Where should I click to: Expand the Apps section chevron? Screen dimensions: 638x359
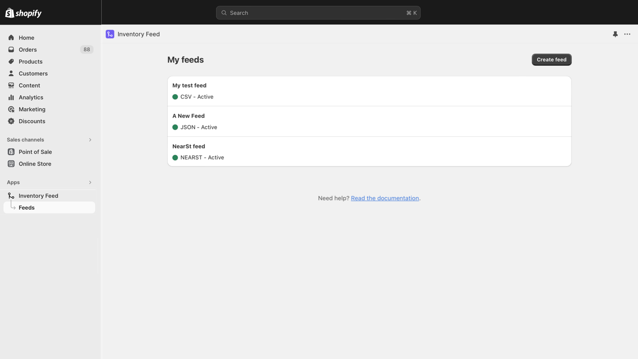90,182
